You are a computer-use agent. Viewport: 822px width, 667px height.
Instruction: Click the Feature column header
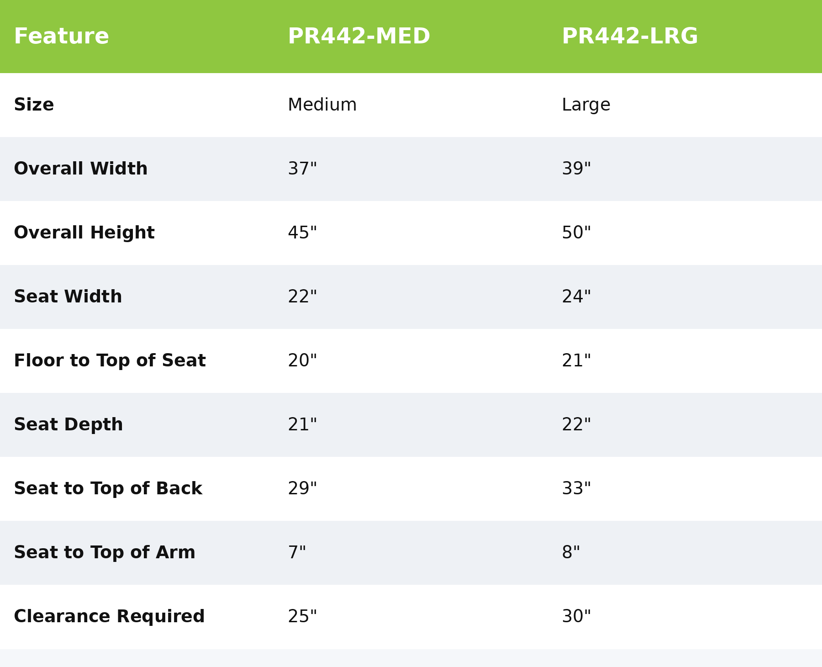click(61, 37)
